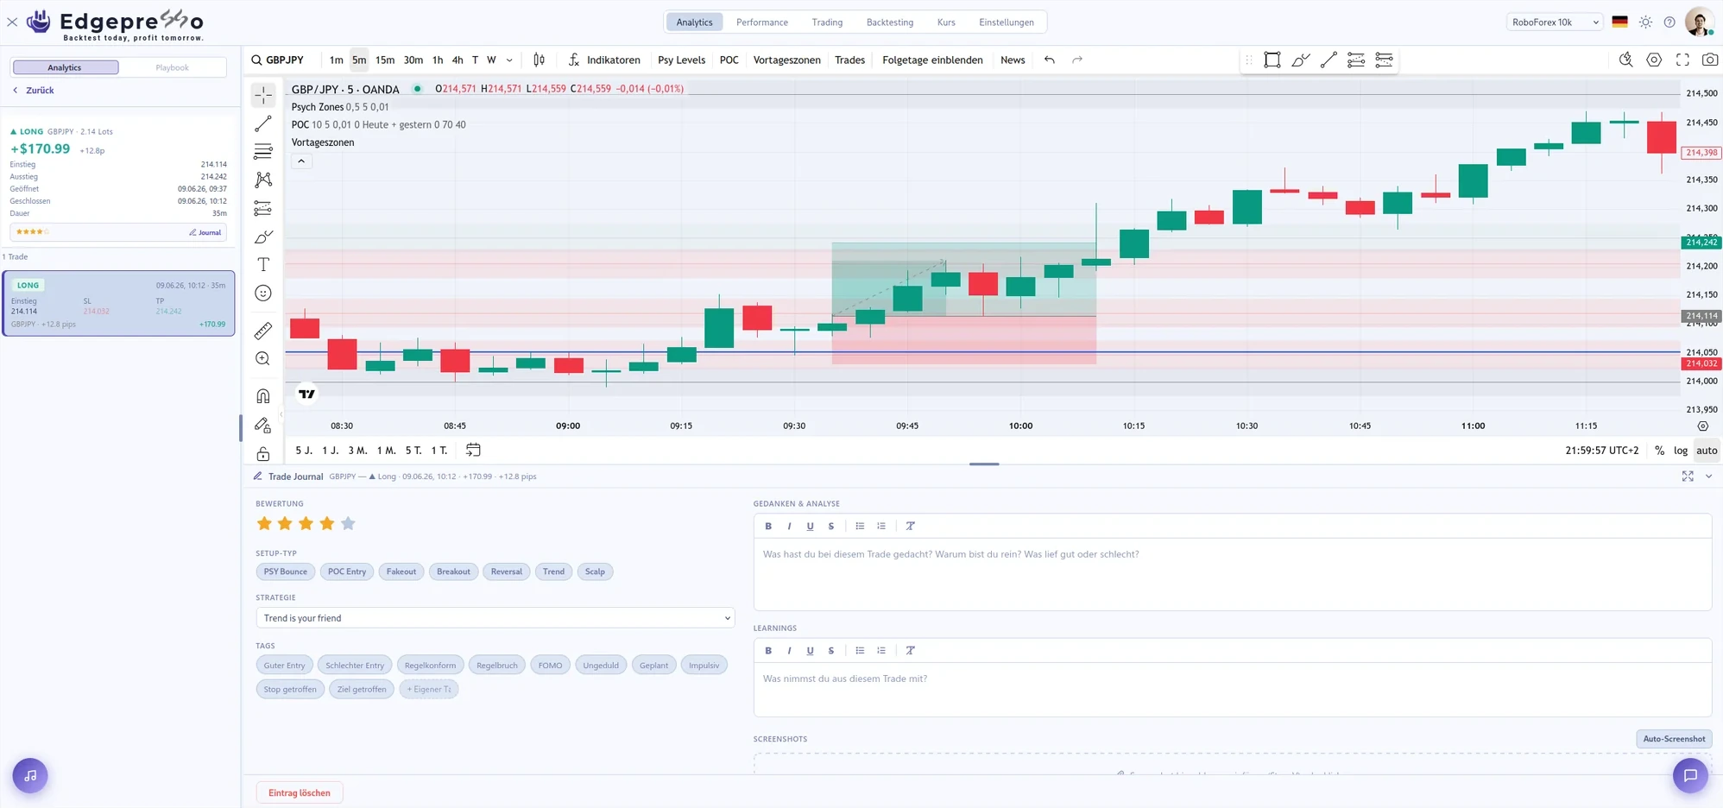The height and width of the screenshot is (808, 1723).
Task: Switch to the Performance tab
Action: [x=762, y=22]
